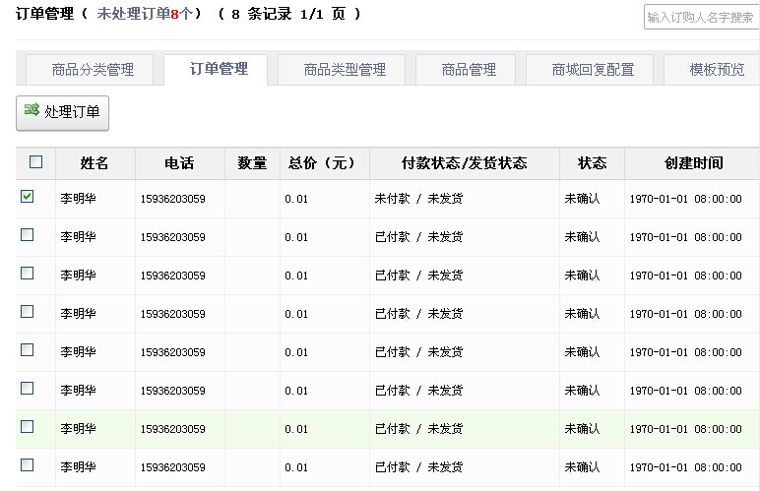Click the 创建时间 column header

[x=693, y=163]
